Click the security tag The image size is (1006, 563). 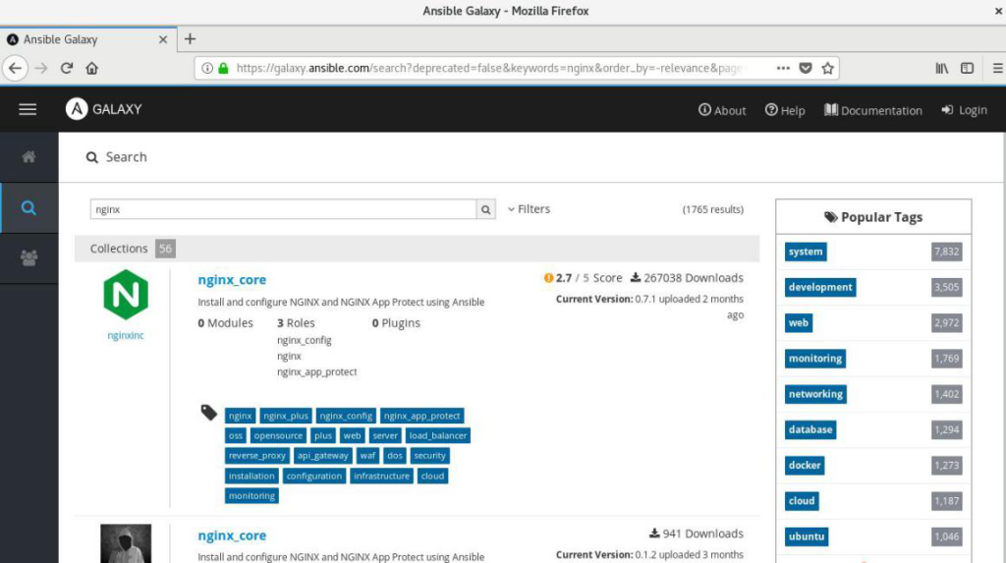(429, 456)
